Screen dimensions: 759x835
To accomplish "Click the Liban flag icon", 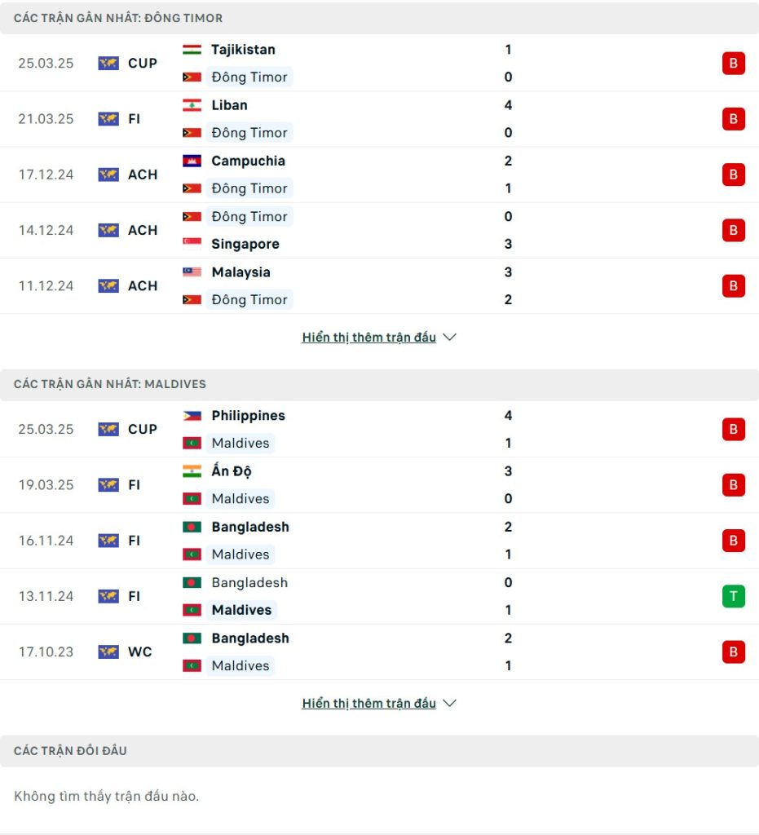I will [x=192, y=105].
